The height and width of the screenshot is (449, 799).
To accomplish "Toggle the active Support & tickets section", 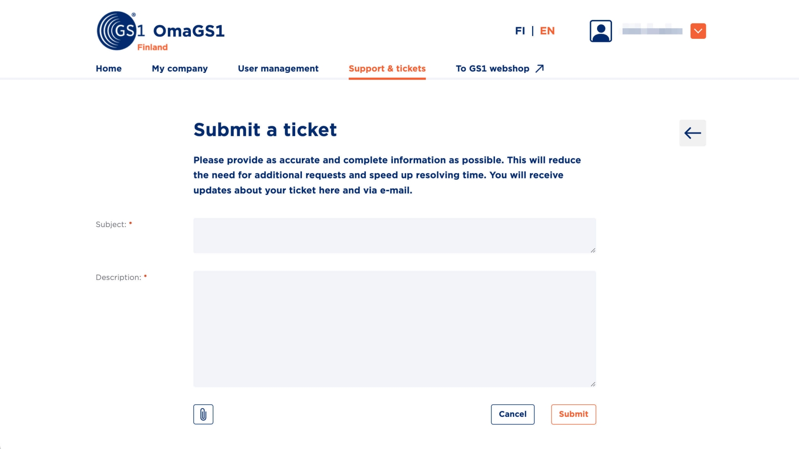I will (387, 68).
